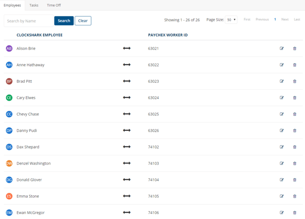Screen dimensions: 305x219
Task: Edit Alison Brie's Paychex mapping
Action: (282, 49)
